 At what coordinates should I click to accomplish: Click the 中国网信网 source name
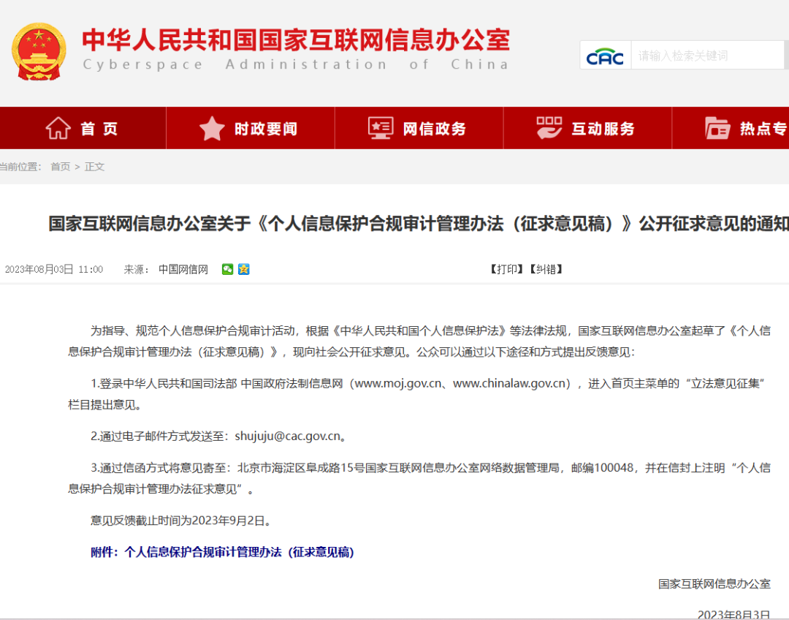click(x=183, y=269)
